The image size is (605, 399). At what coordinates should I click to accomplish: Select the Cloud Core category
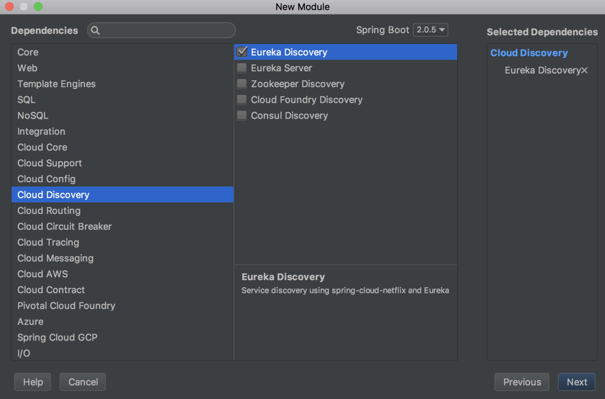122,147
